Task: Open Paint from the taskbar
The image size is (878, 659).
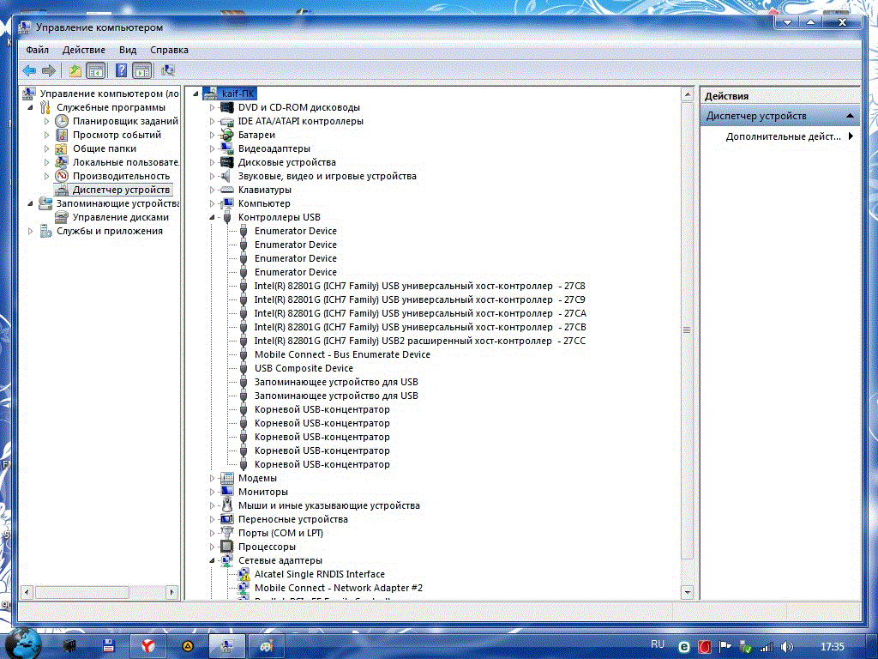Action: 266,644
